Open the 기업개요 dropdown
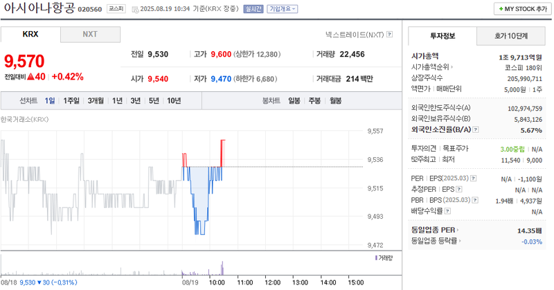Screen dimensions: 554x290 pos(283,9)
